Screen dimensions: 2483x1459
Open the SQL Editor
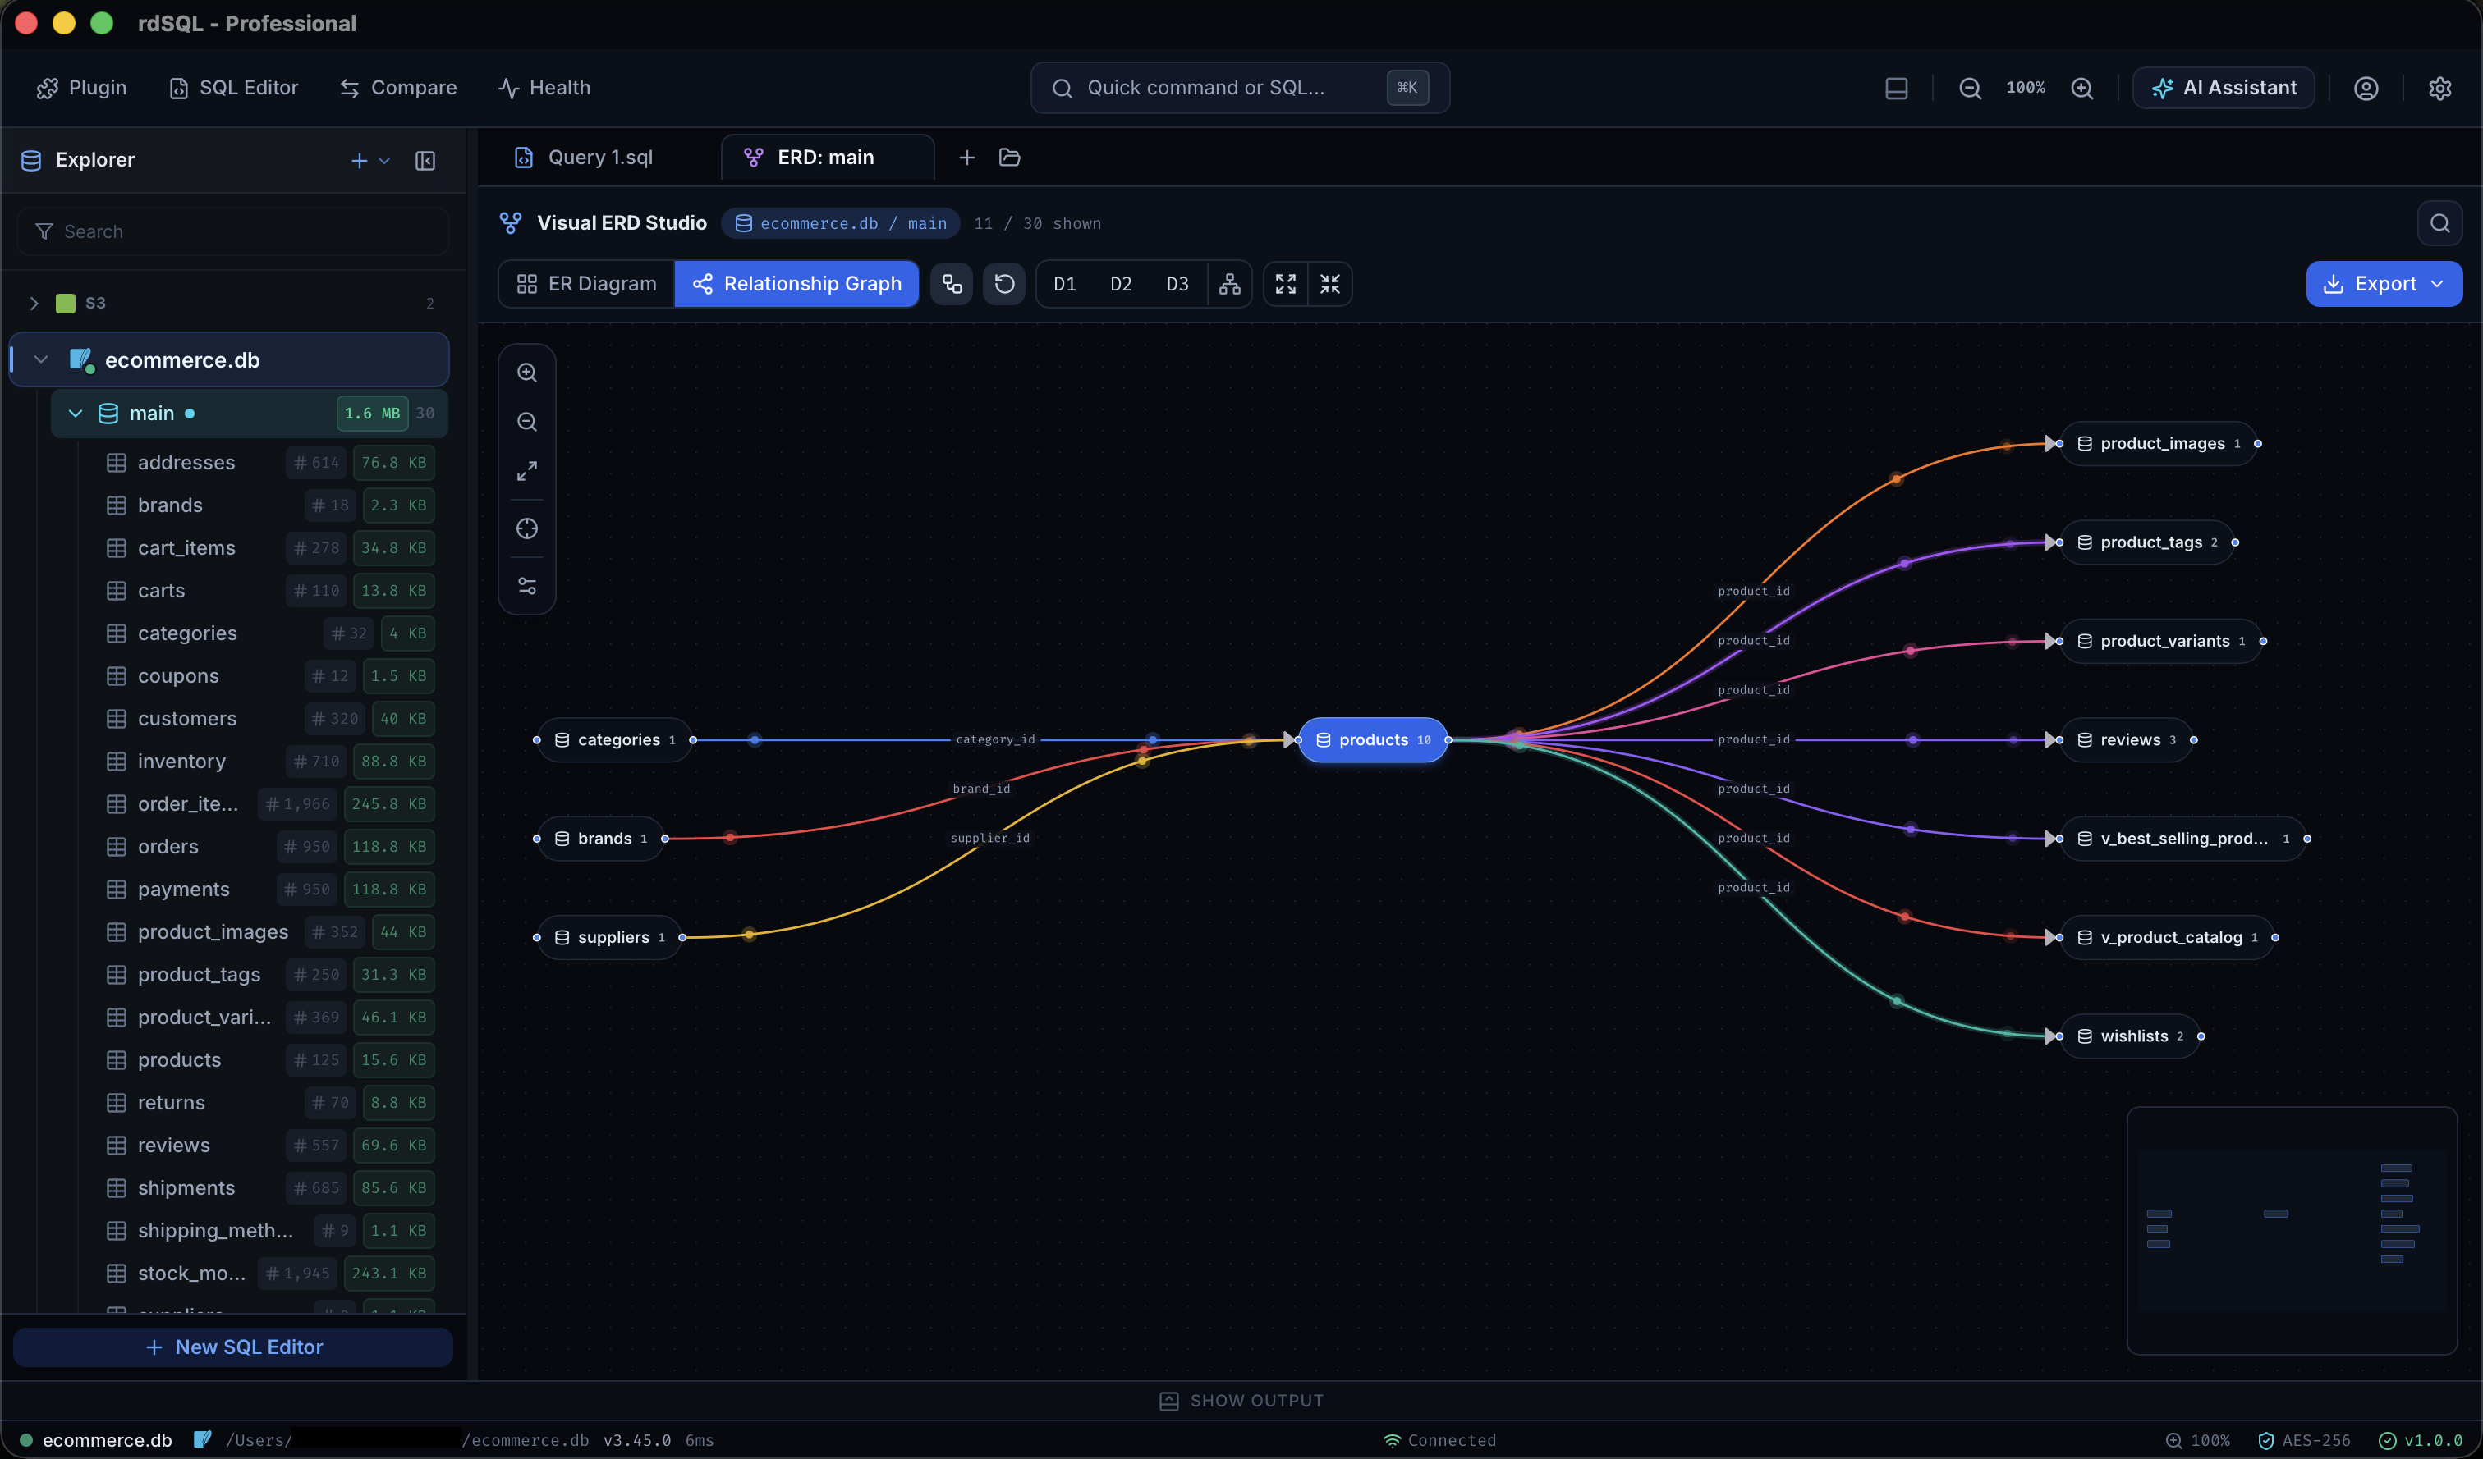(233, 88)
